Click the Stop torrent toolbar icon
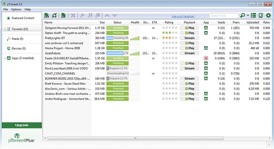This screenshot has width=274, height=149. click(98, 15)
